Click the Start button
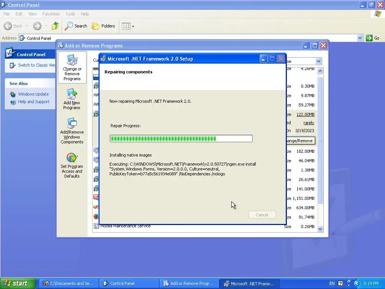 [18, 283]
